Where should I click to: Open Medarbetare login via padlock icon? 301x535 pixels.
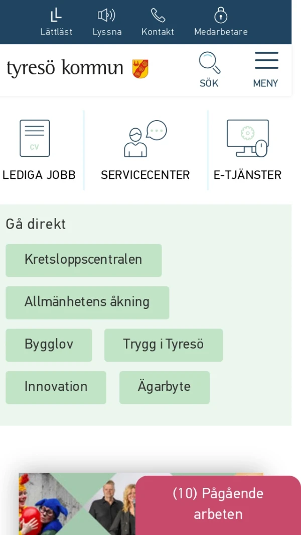tap(221, 17)
